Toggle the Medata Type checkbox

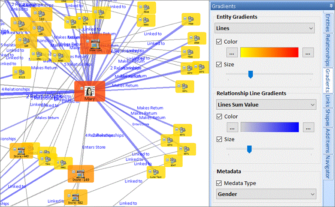(219, 183)
